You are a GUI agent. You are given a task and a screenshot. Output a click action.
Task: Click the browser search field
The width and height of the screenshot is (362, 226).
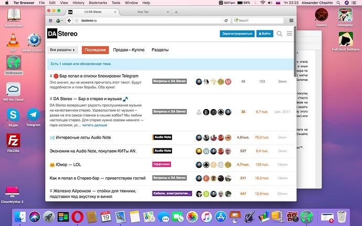259,20
